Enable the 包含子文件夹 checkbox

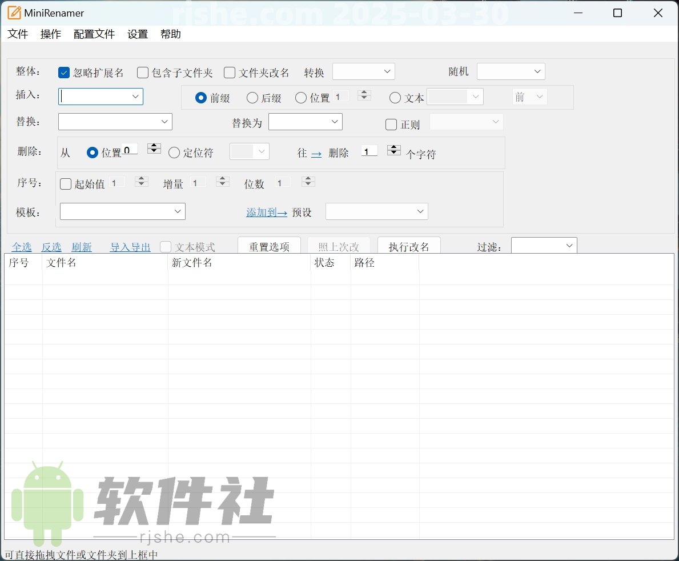coord(142,73)
